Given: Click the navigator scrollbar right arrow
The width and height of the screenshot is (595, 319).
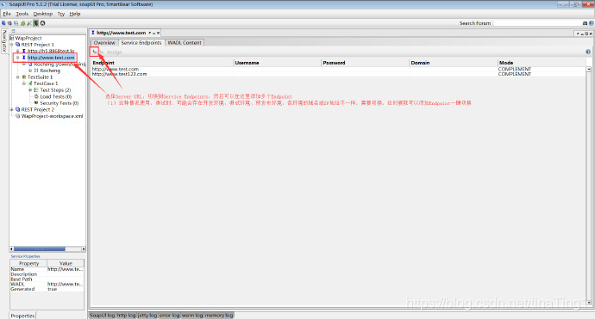Looking at the screenshot, I should click(x=84, y=249).
